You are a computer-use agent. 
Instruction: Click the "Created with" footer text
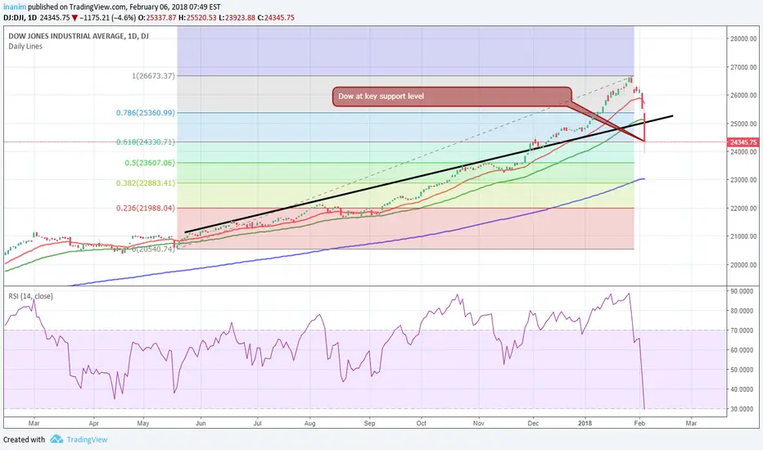24,439
